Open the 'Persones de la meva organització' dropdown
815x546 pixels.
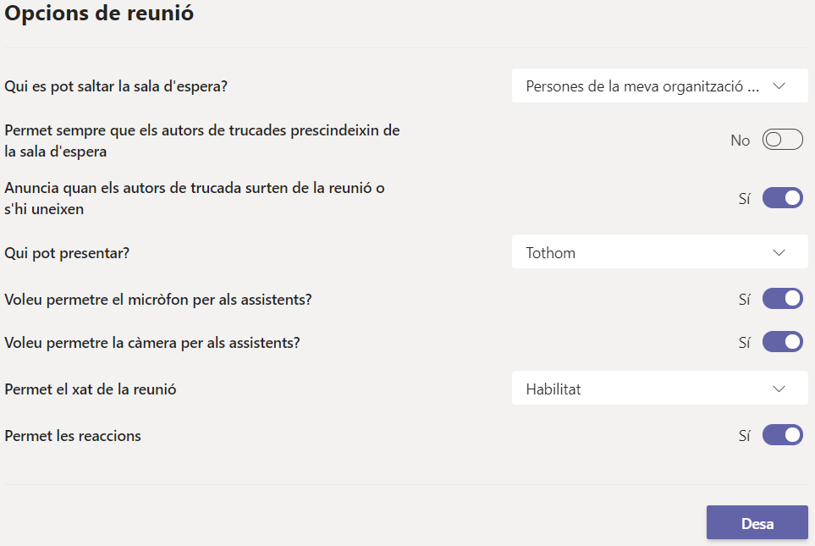click(x=643, y=86)
